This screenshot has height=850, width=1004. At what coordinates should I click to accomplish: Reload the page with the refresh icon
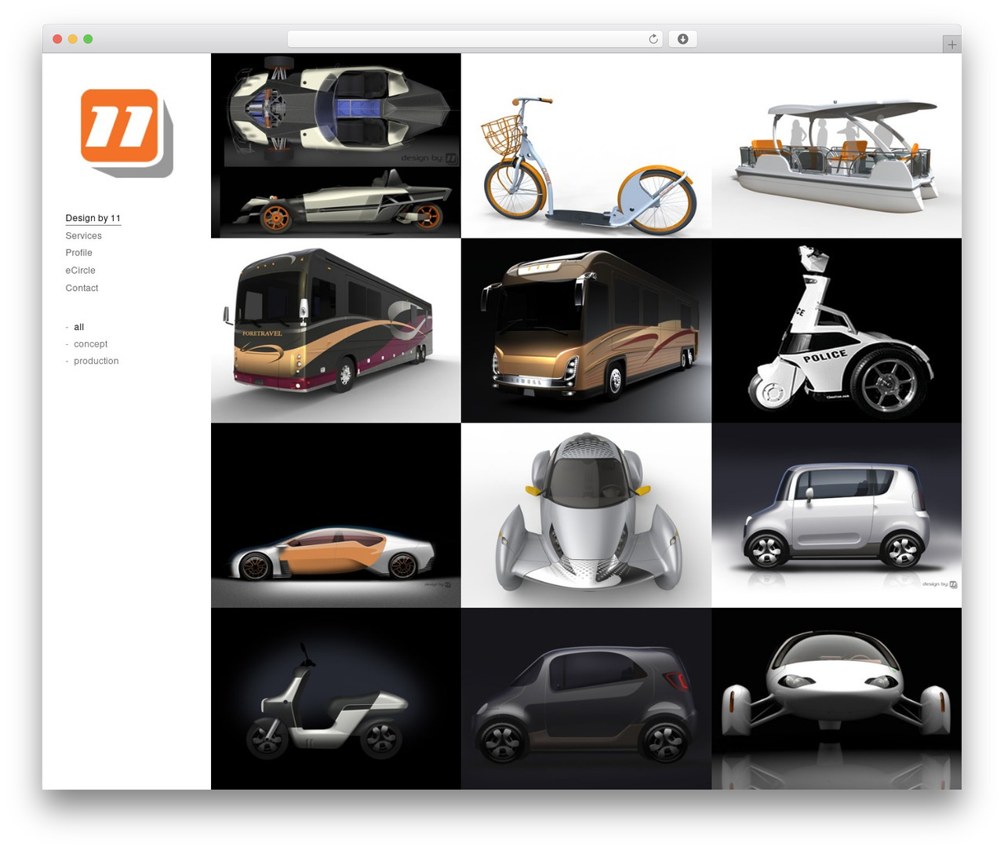653,39
